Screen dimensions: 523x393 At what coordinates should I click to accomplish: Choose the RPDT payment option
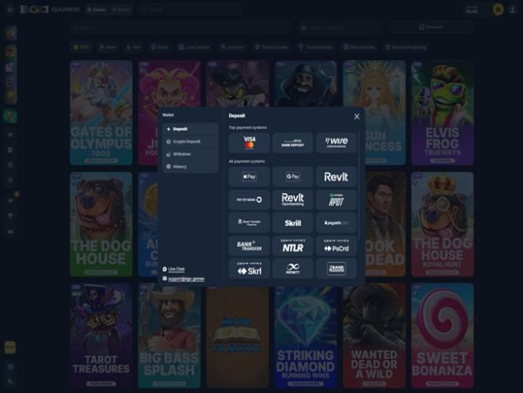coord(336,199)
